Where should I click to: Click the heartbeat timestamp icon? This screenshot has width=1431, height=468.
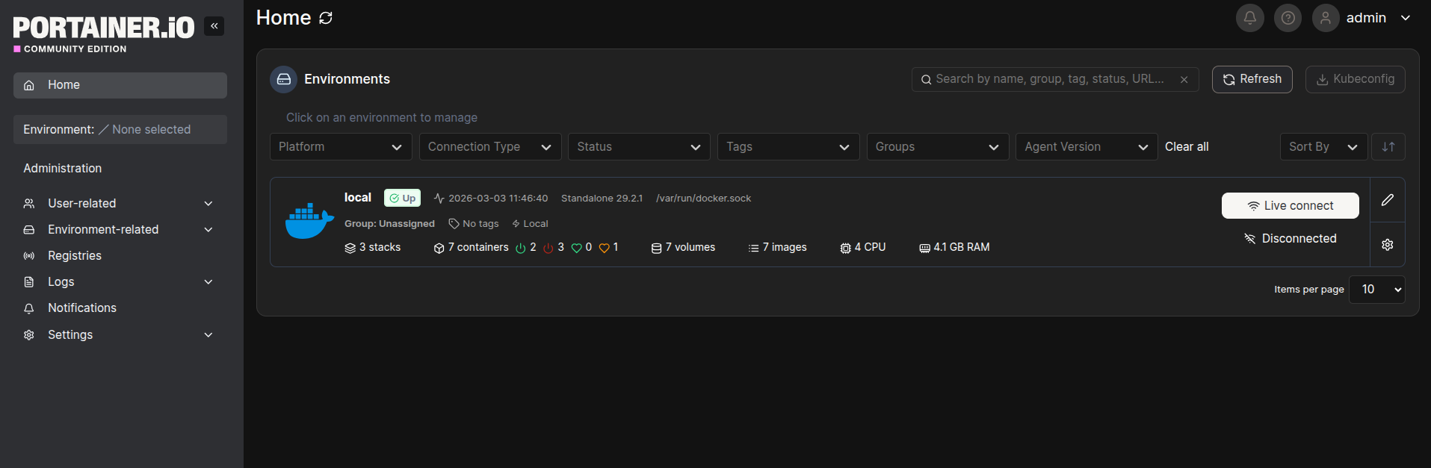[x=439, y=199]
